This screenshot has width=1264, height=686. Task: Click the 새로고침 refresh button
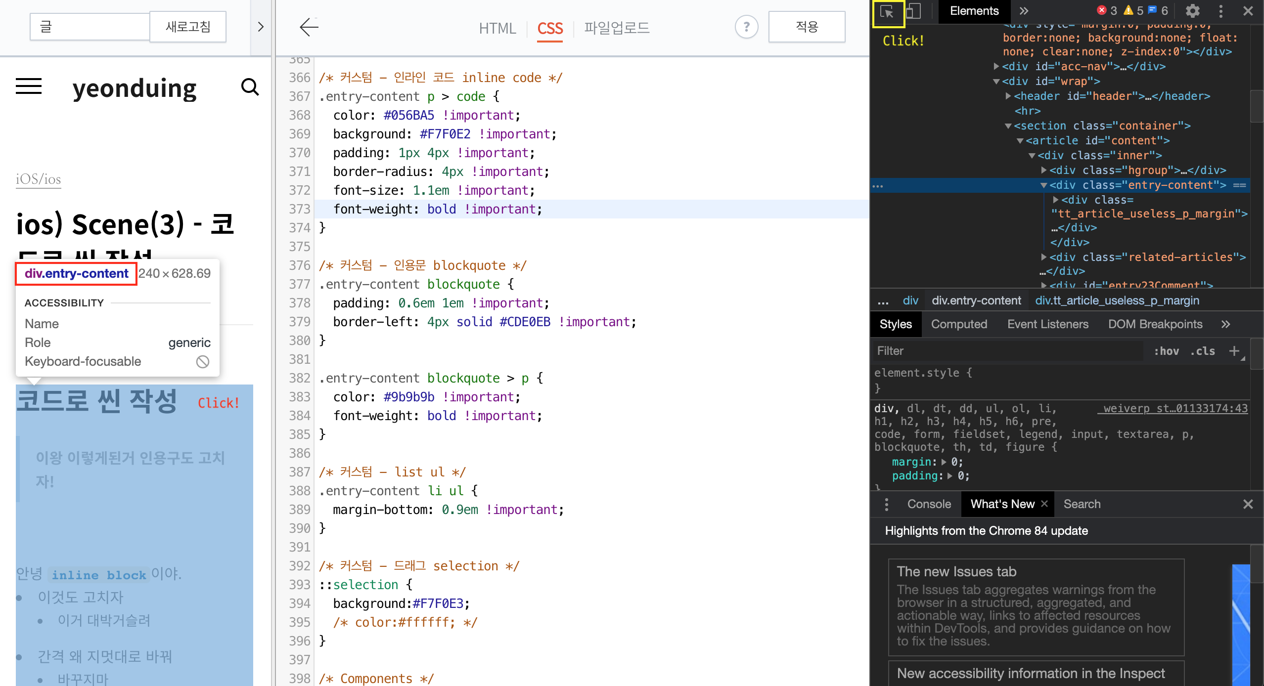(188, 27)
